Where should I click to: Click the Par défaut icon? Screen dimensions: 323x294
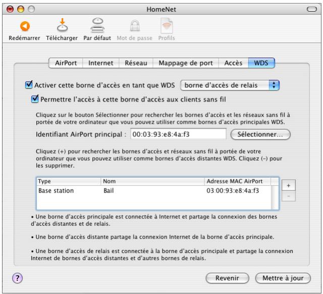click(97, 25)
